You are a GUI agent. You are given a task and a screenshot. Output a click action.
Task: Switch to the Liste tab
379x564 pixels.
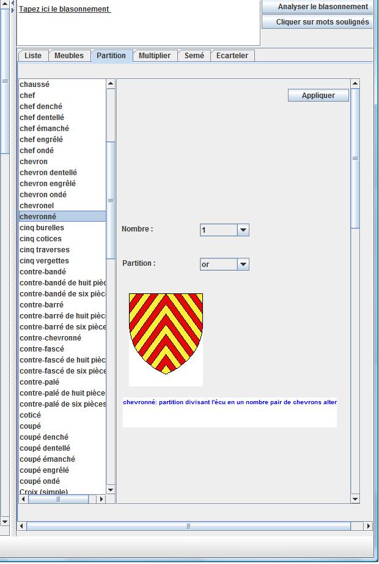33,55
